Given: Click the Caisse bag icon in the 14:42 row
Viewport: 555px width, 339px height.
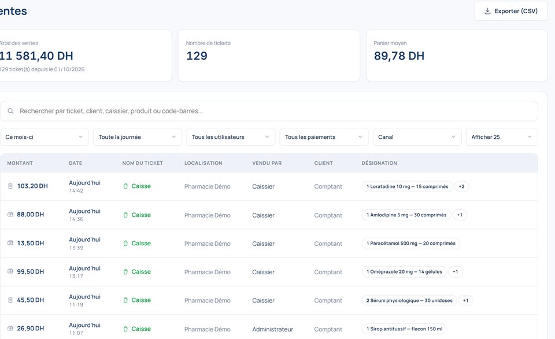Looking at the screenshot, I should click(x=125, y=186).
